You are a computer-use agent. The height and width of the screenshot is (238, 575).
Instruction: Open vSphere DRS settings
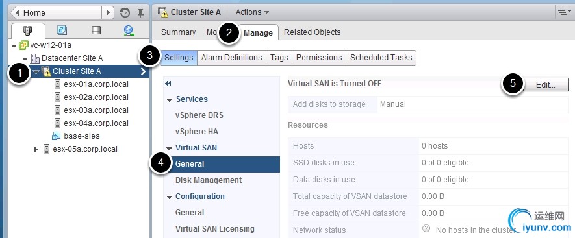click(199, 115)
